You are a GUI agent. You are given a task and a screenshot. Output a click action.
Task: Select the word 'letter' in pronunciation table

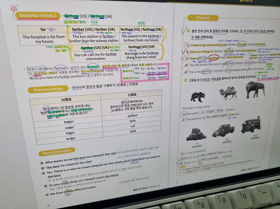click(70, 133)
